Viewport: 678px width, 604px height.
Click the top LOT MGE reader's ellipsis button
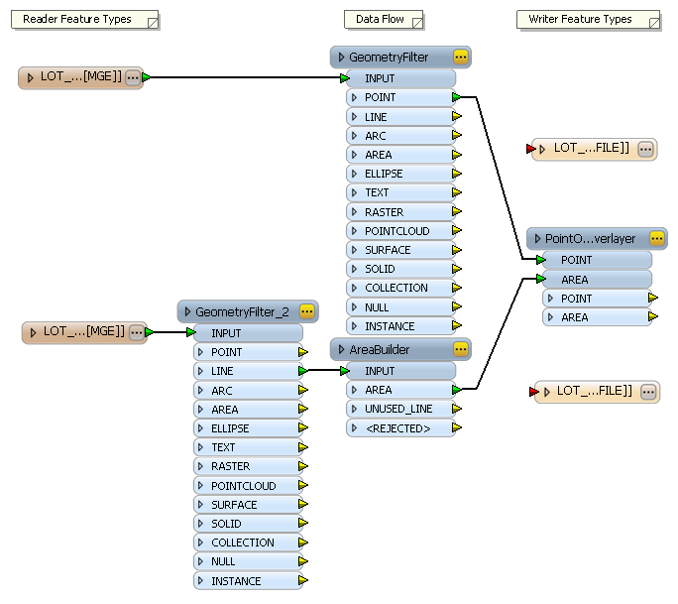click(133, 77)
